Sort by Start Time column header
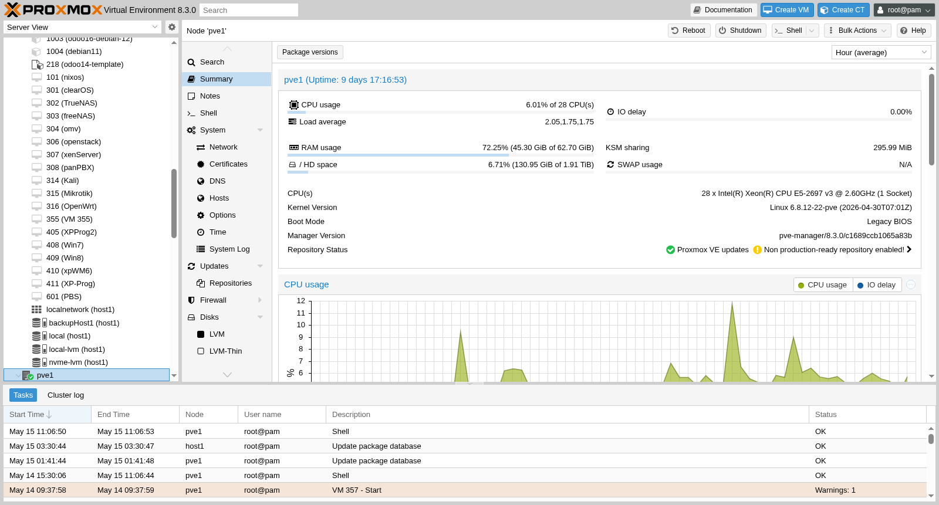Viewport: 939px width, 505px height. click(x=47, y=415)
